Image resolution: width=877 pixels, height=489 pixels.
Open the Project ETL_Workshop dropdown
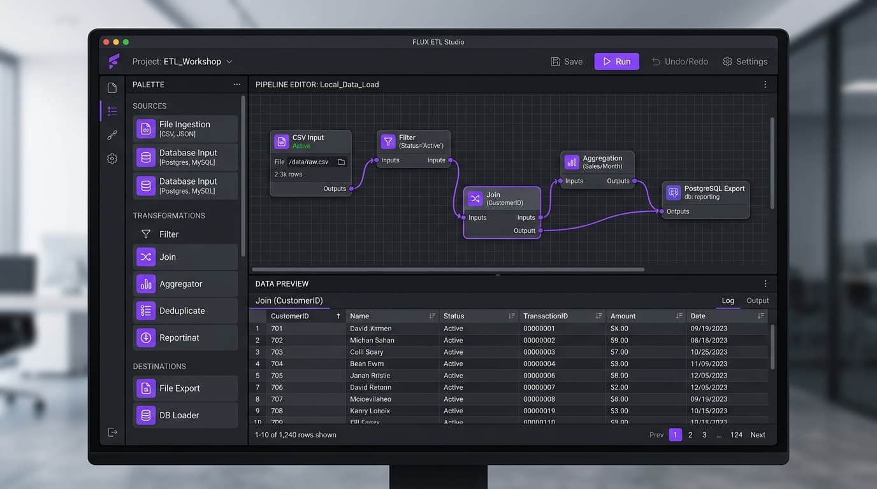(182, 62)
